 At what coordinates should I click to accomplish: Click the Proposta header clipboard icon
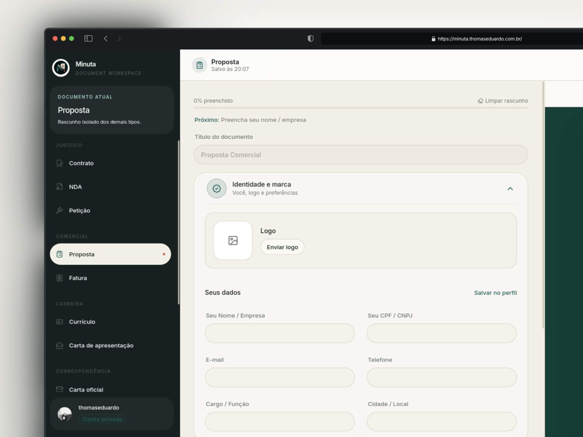tap(199, 65)
